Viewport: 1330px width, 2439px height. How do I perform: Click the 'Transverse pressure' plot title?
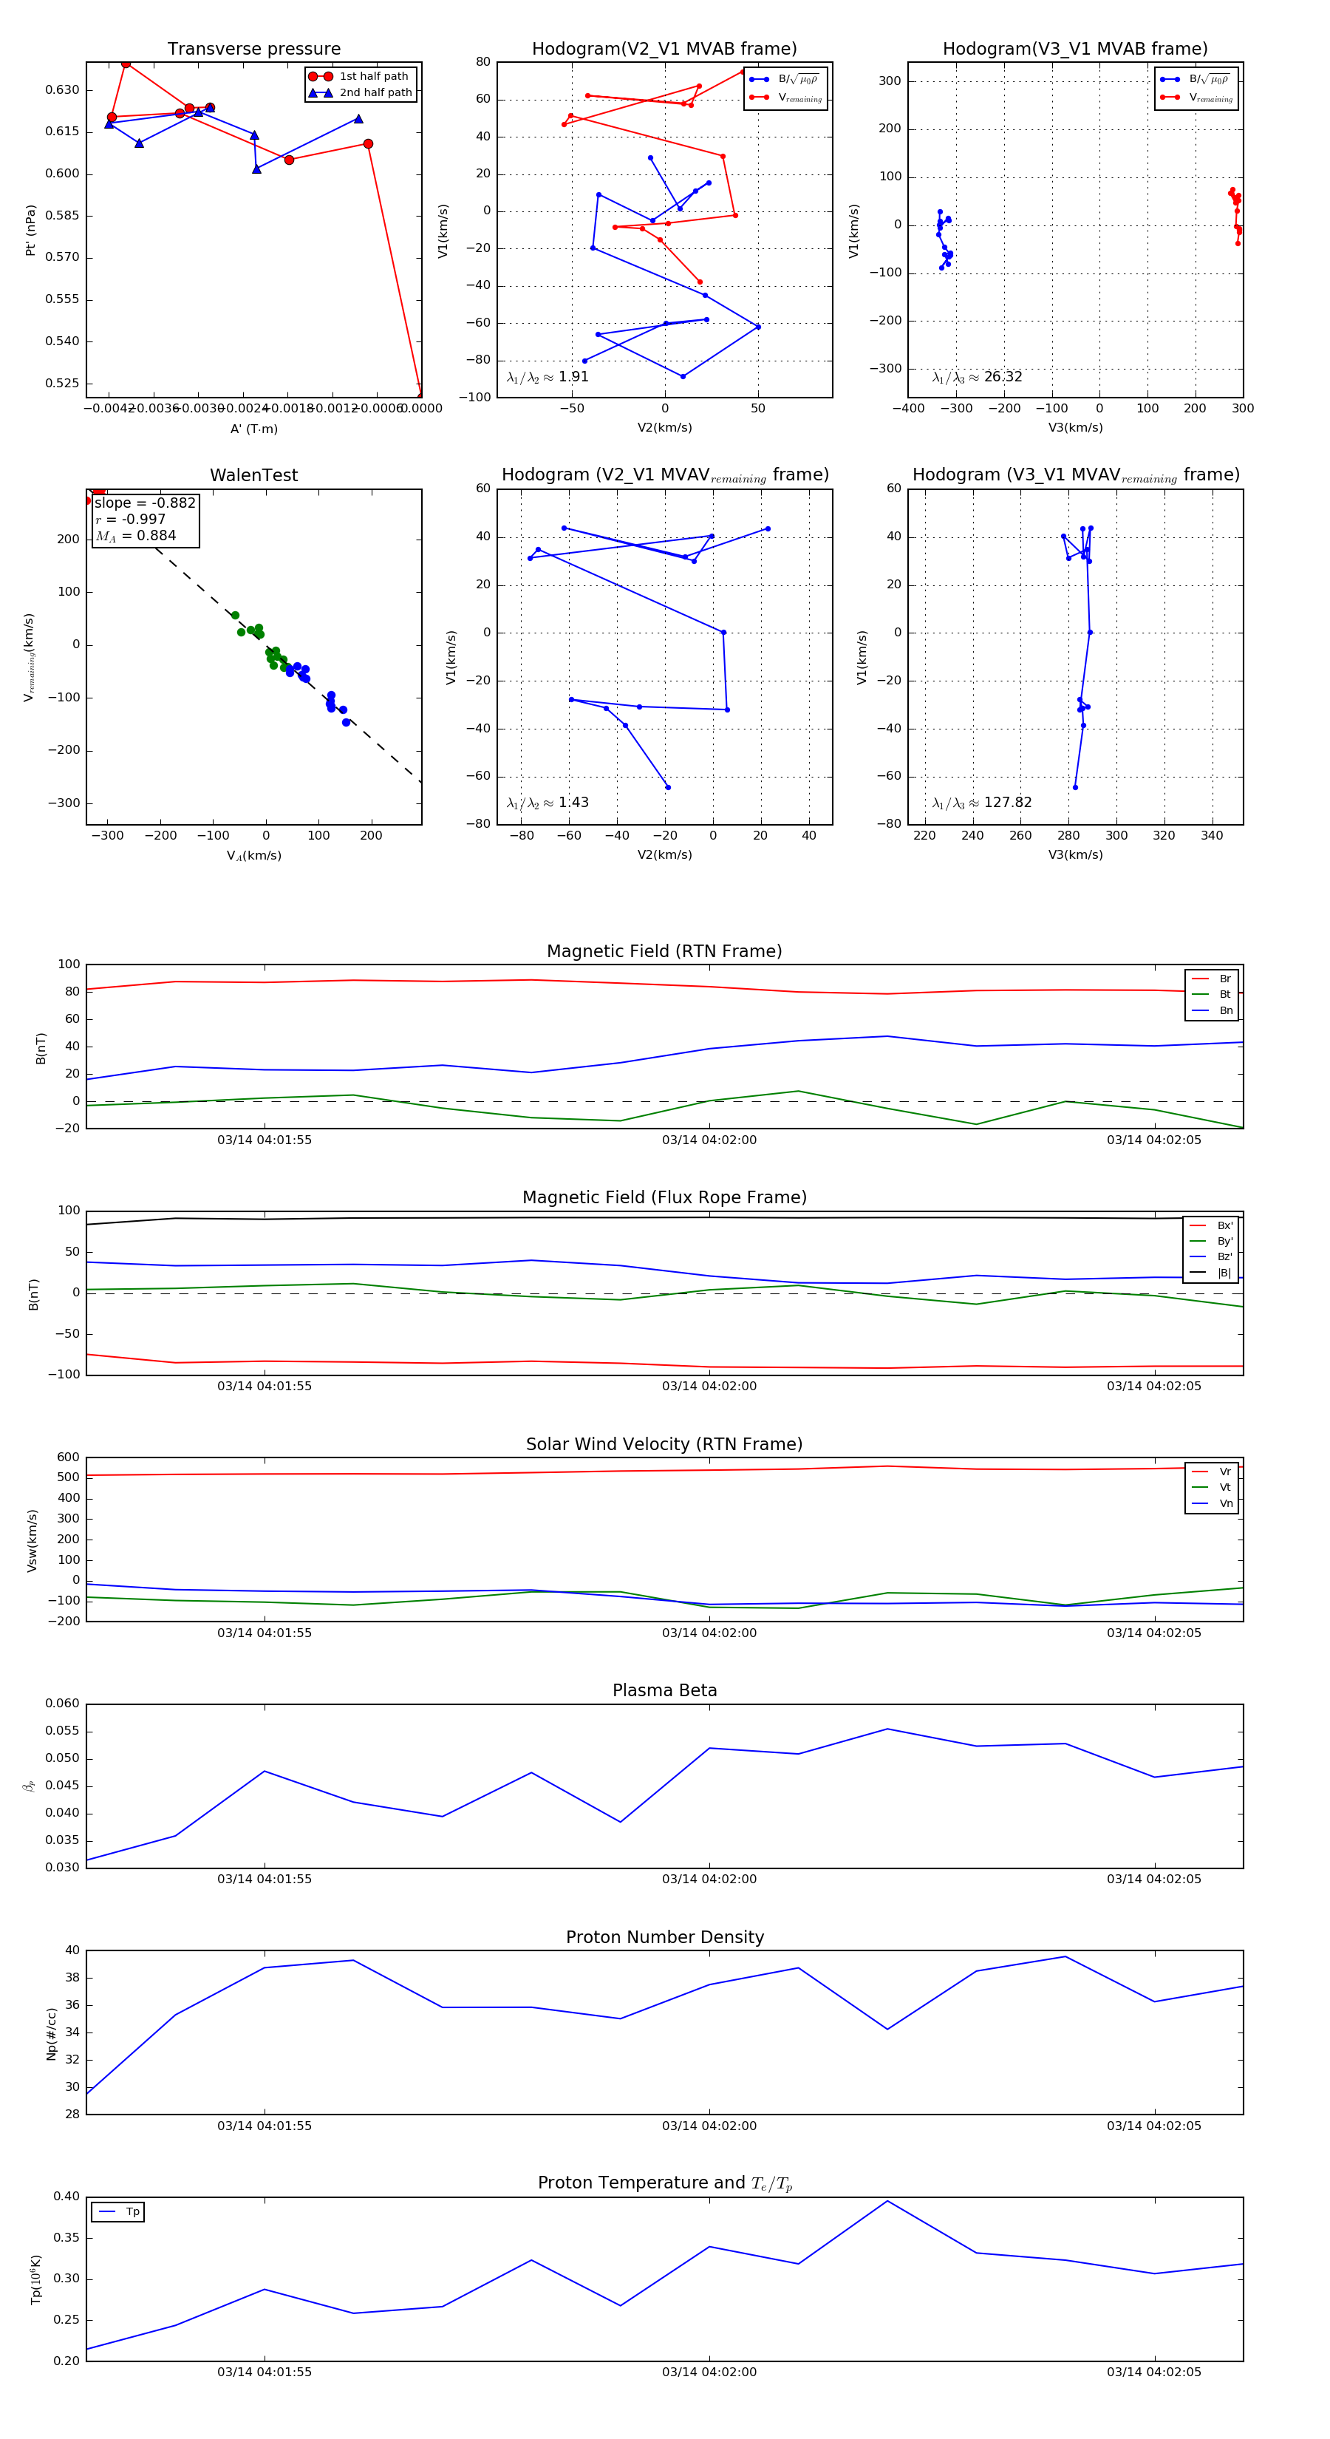point(253,50)
